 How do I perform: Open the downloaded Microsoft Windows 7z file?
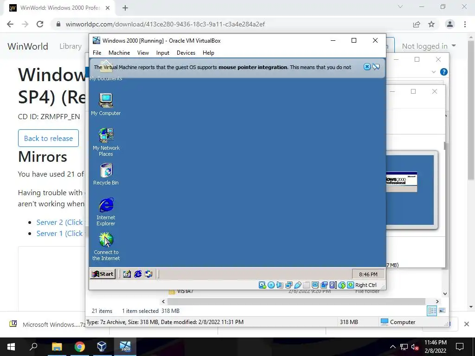click(48, 324)
